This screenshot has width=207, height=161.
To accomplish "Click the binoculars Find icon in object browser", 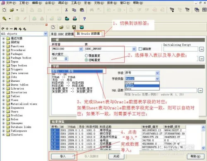I will click(16, 29).
